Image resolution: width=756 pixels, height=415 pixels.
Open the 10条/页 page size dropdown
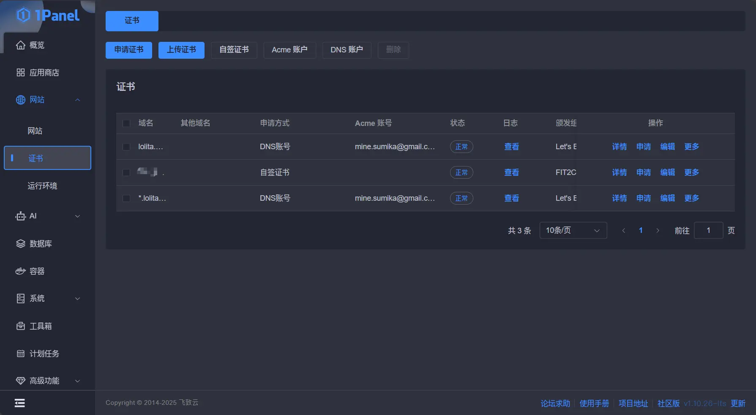pyautogui.click(x=573, y=230)
